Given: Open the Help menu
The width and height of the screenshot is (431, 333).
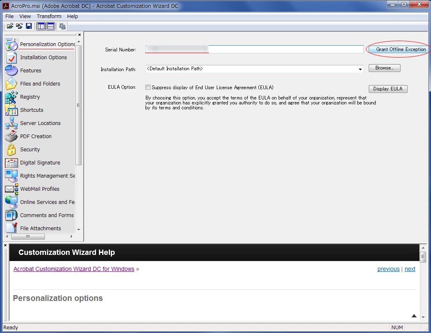Looking at the screenshot, I should coord(73,16).
